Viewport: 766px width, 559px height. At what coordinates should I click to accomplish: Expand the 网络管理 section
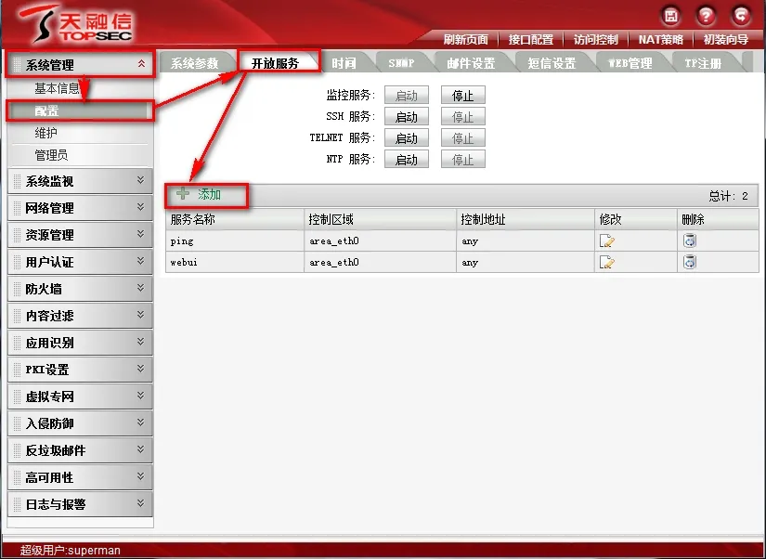point(80,208)
